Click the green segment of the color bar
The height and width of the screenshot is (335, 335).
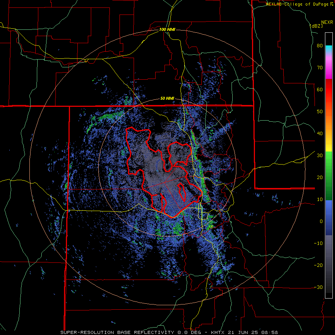[329, 176]
